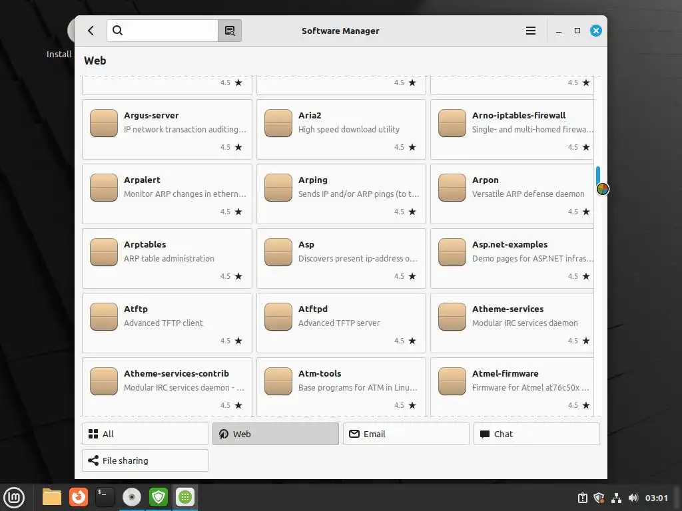Click the Argus-server title text

151,116
